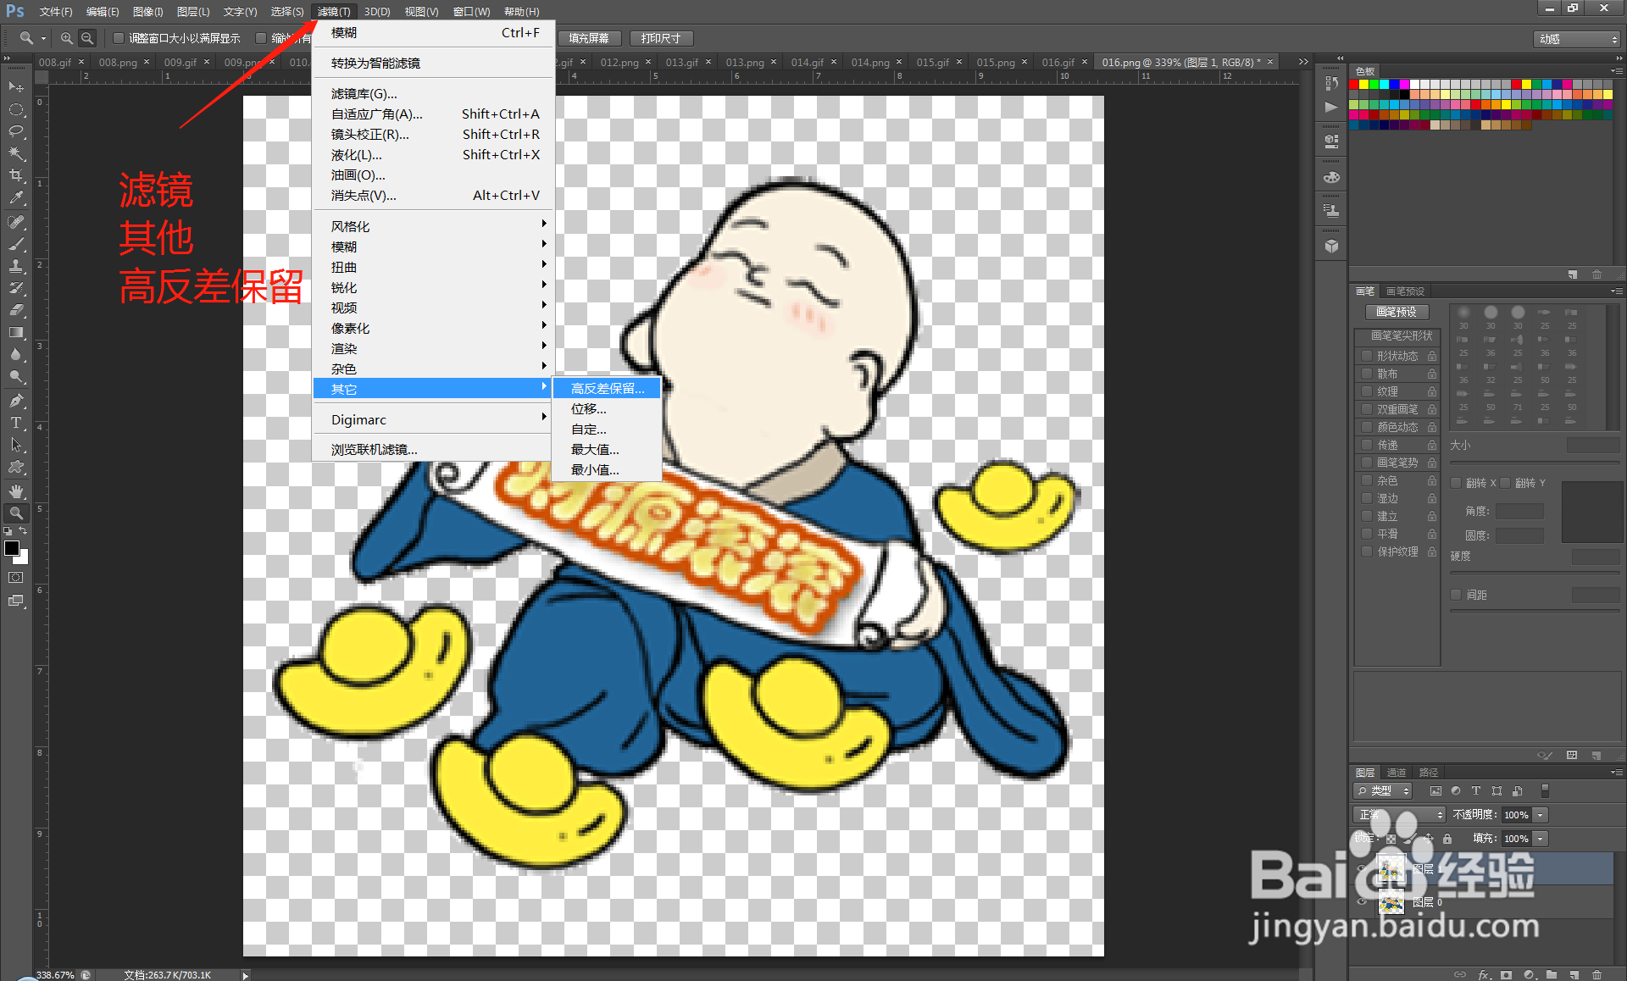Click the layer style fx icon
Image resolution: width=1627 pixels, height=981 pixels.
click(1485, 974)
